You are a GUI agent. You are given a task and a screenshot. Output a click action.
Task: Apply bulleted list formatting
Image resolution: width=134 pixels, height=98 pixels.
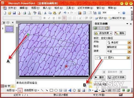[x=75, y=18]
